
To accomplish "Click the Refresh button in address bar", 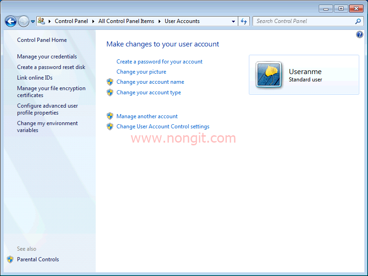I will pyautogui.click(x=244, y=21).
